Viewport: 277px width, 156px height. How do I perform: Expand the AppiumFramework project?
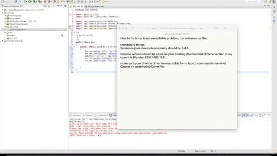[3, 10]
